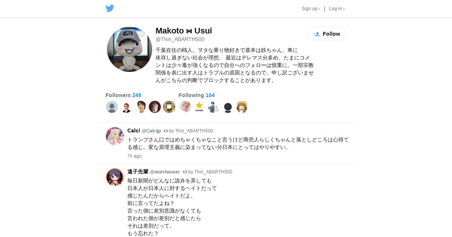Image resolution: width=452 pixels, height=237 pixels.
Task: Open the @murrhauser username link
Action: coord(165,172)
